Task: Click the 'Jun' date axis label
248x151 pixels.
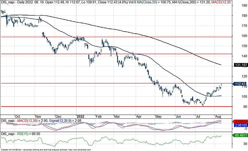Action: 178,116
